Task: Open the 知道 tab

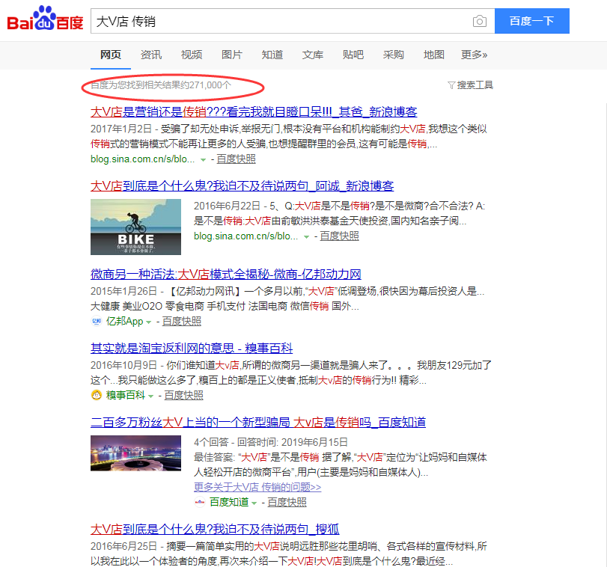Action: point(272,55)
